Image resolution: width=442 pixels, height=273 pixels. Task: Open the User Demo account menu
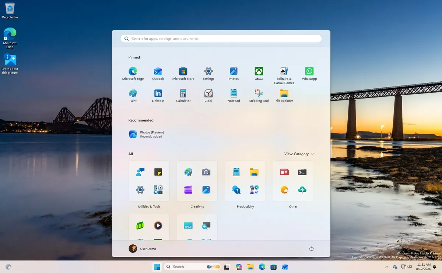click(143, 249)
